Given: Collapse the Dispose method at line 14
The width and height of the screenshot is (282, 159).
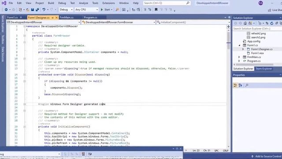Looking at the screenshot, I should coord(25,75).
